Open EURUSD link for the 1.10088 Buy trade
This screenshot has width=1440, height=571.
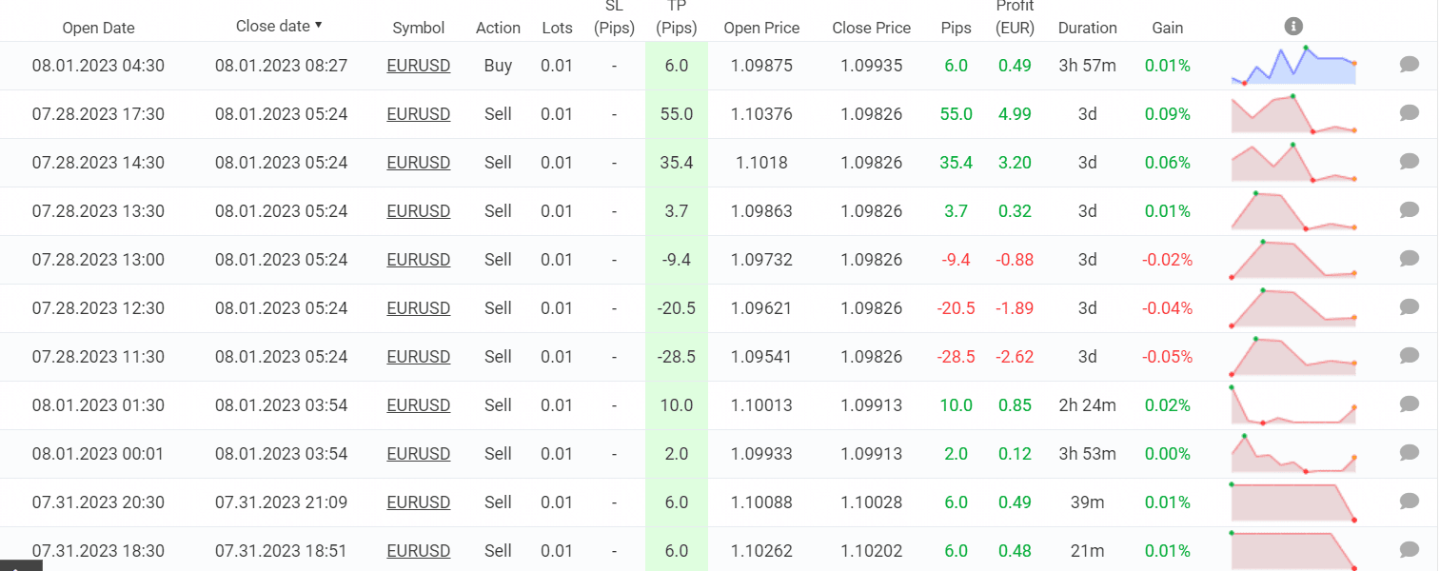click(419, 502)
